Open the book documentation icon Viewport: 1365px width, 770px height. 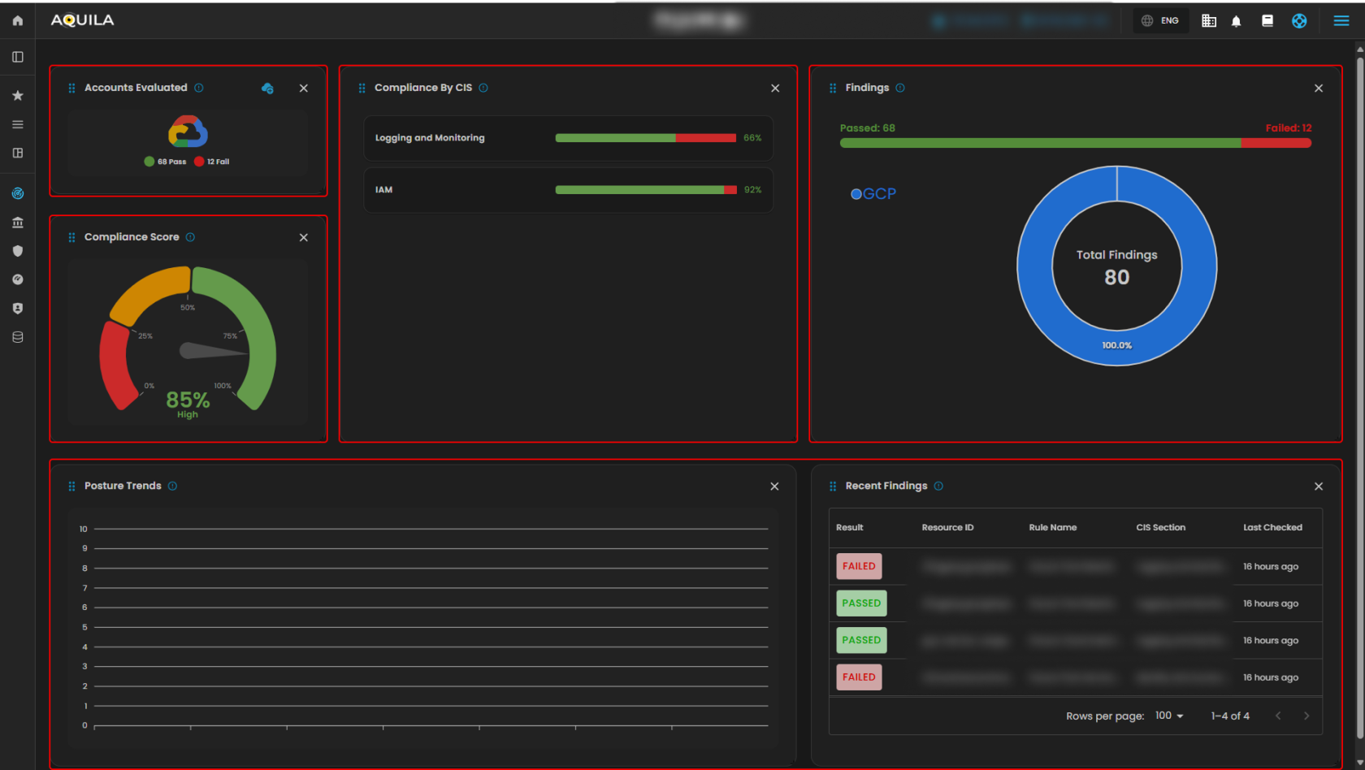click(x=1267, y=21)
